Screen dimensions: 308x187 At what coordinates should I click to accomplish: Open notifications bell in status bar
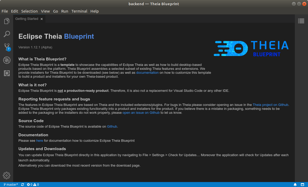click(295, 185)
